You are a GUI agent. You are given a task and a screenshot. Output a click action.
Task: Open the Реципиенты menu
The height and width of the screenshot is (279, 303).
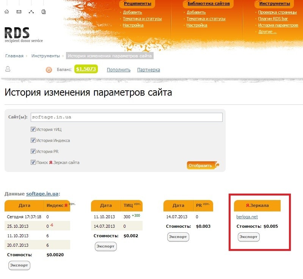[138, 3]
